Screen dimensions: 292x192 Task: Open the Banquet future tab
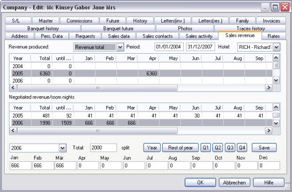119,28
